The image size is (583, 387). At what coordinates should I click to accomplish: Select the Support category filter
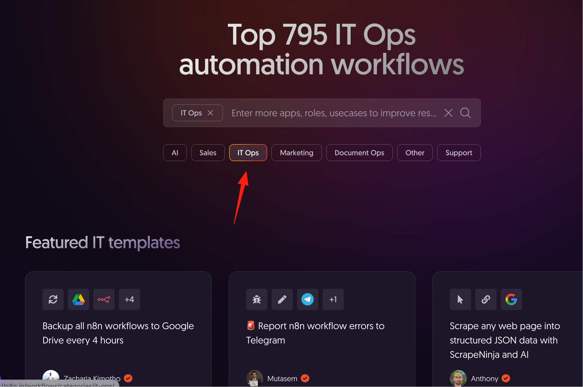[x=459, y=153]
